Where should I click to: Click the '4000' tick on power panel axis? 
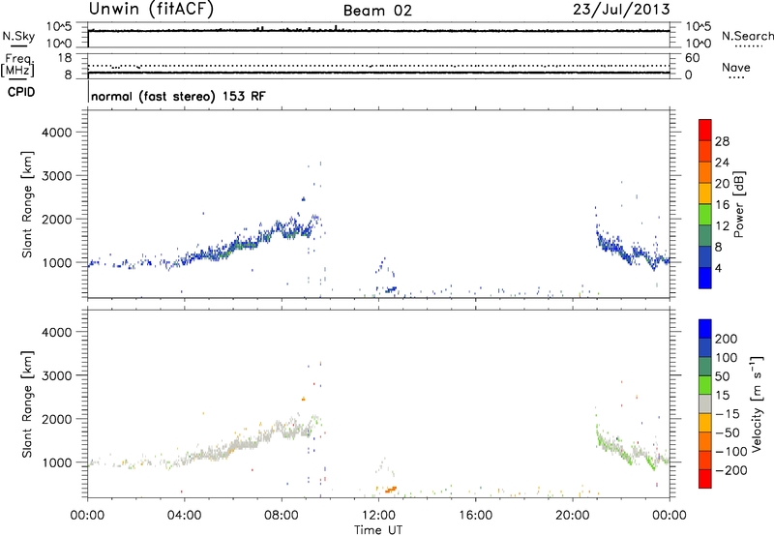click(x=57, y=133)
